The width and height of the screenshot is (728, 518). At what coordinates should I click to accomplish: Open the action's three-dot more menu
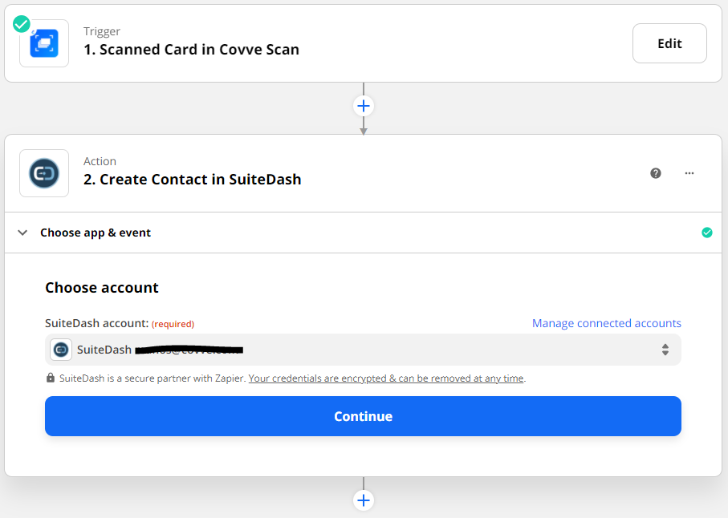pyautogui.click(x=689, y=173)
